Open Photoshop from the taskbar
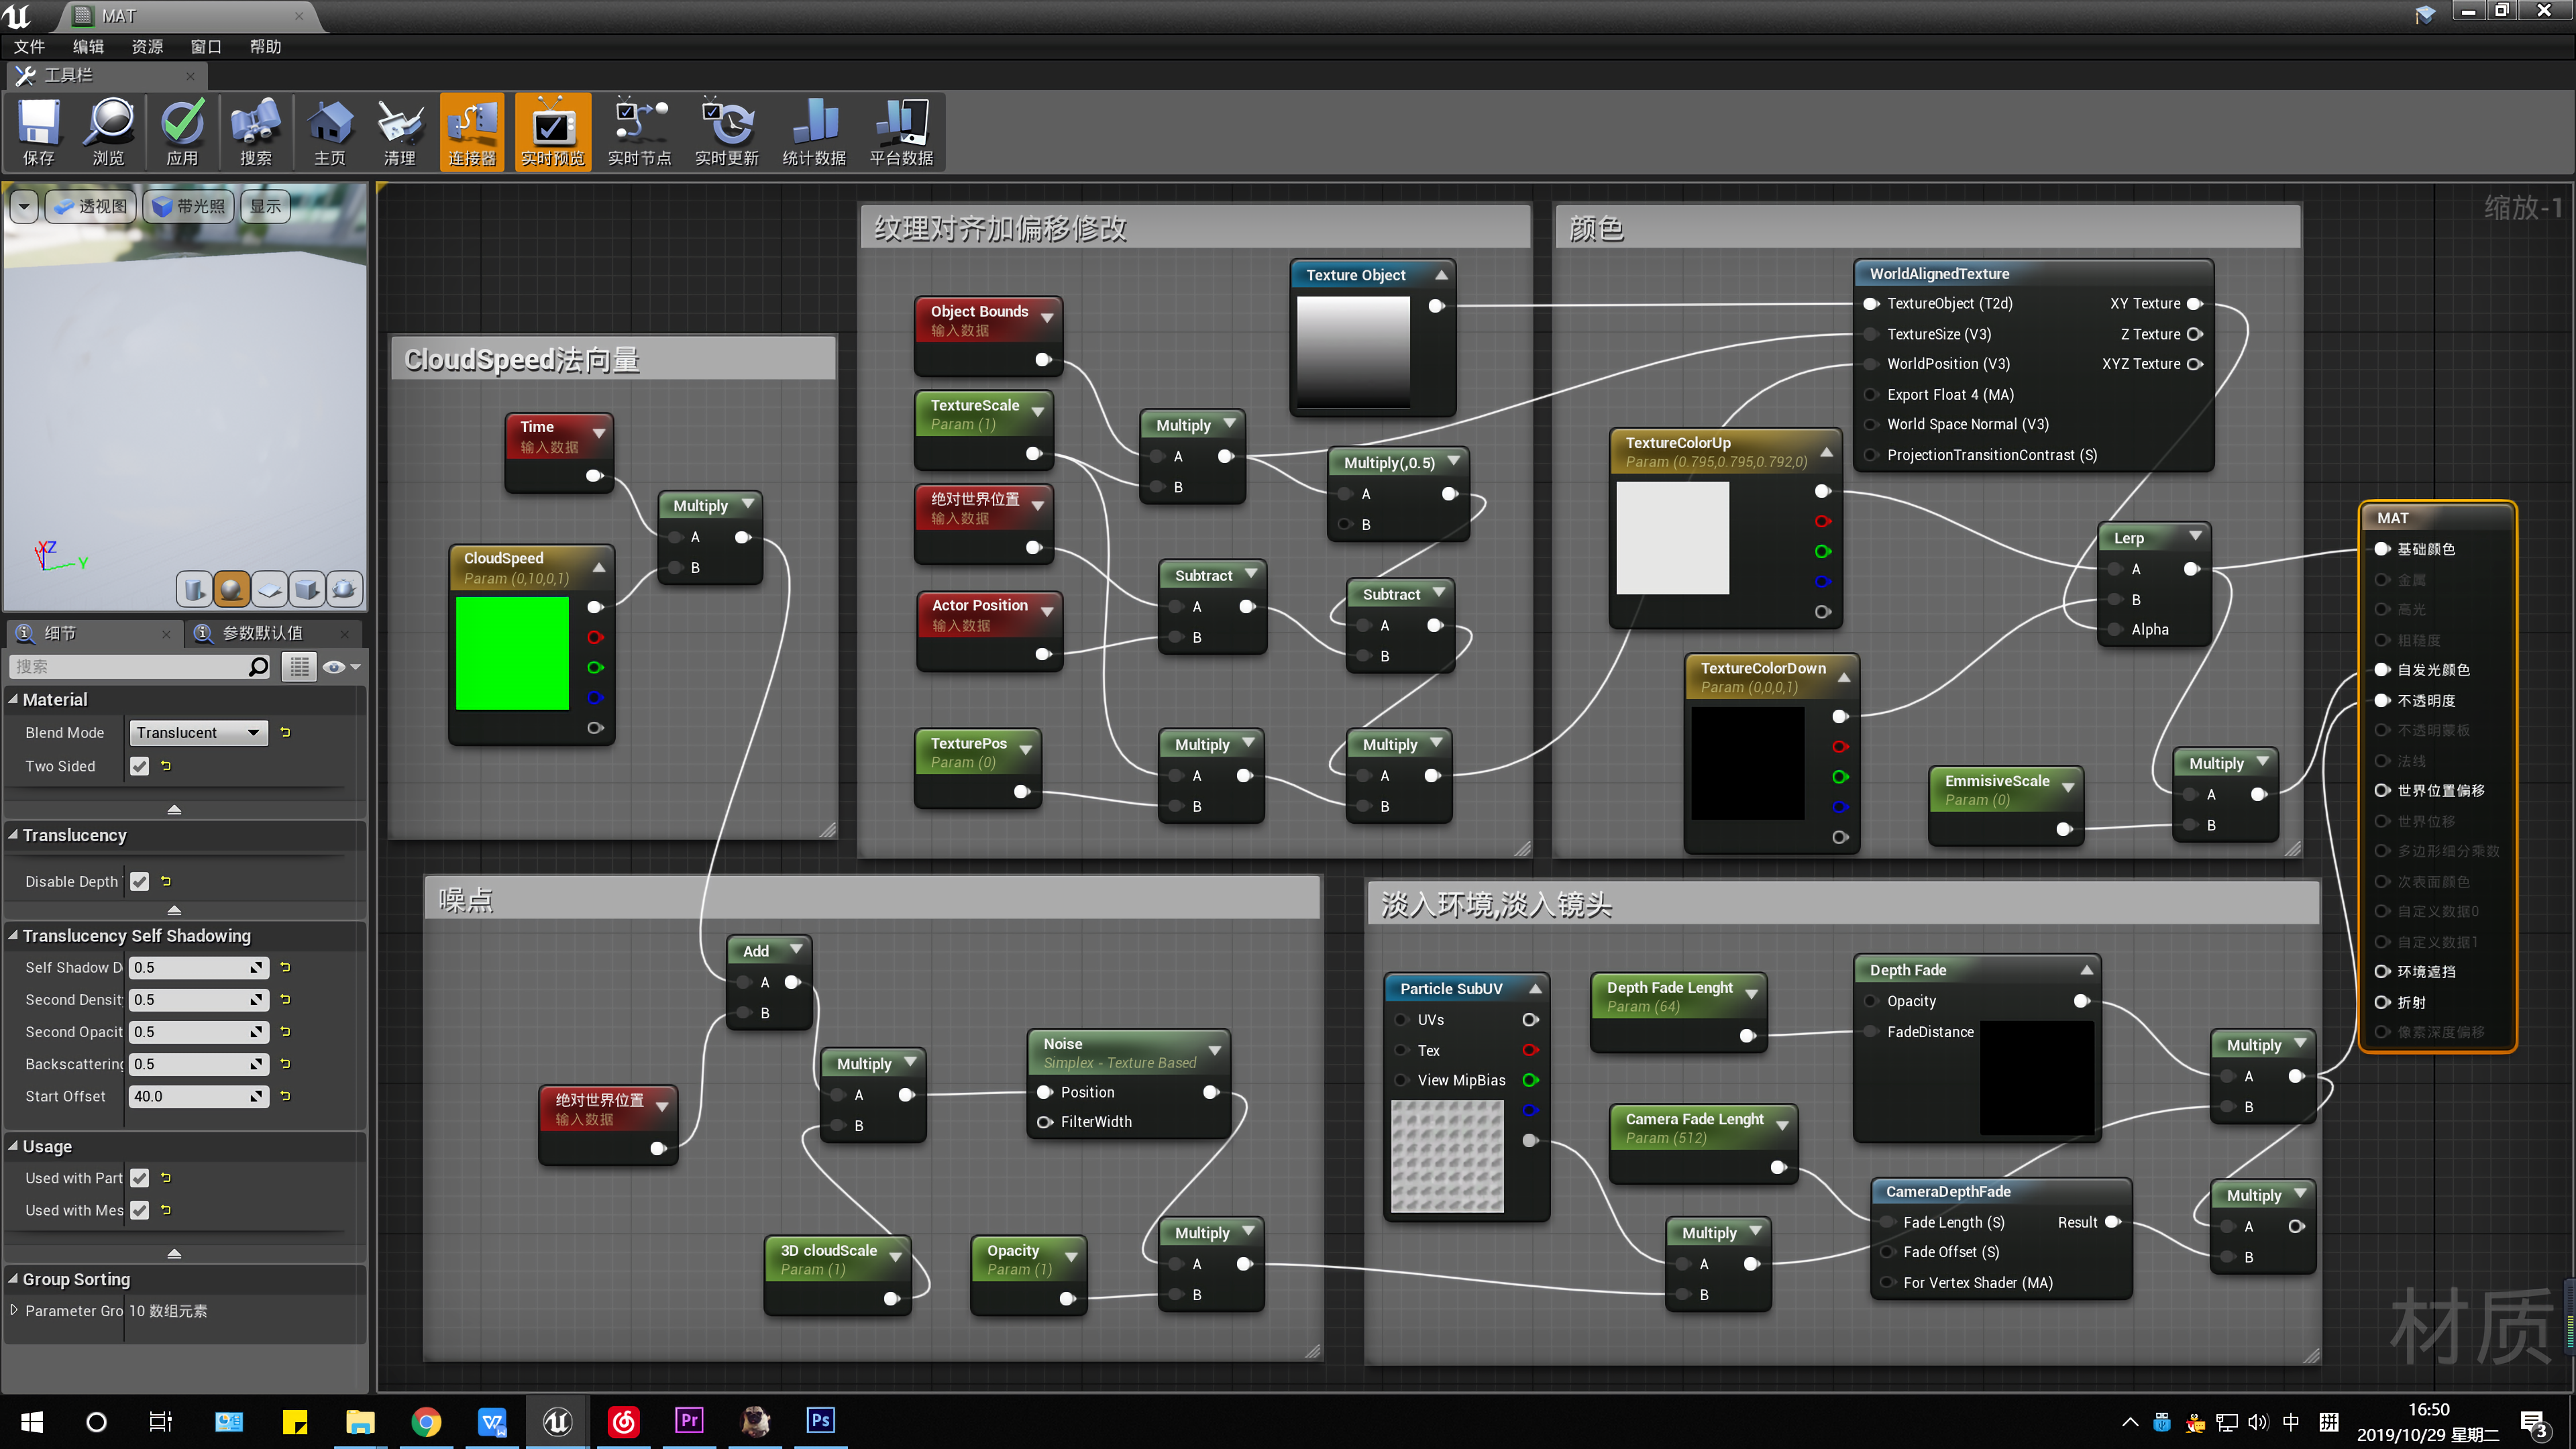Image resolution: width=2576 pixels, height=1449 pixels. [820, 1421]
